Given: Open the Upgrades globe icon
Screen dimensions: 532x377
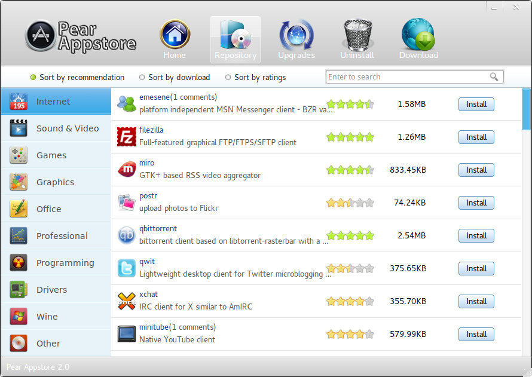Looking at the screenshot, I should pyautogui.click(x=296, y=35).
